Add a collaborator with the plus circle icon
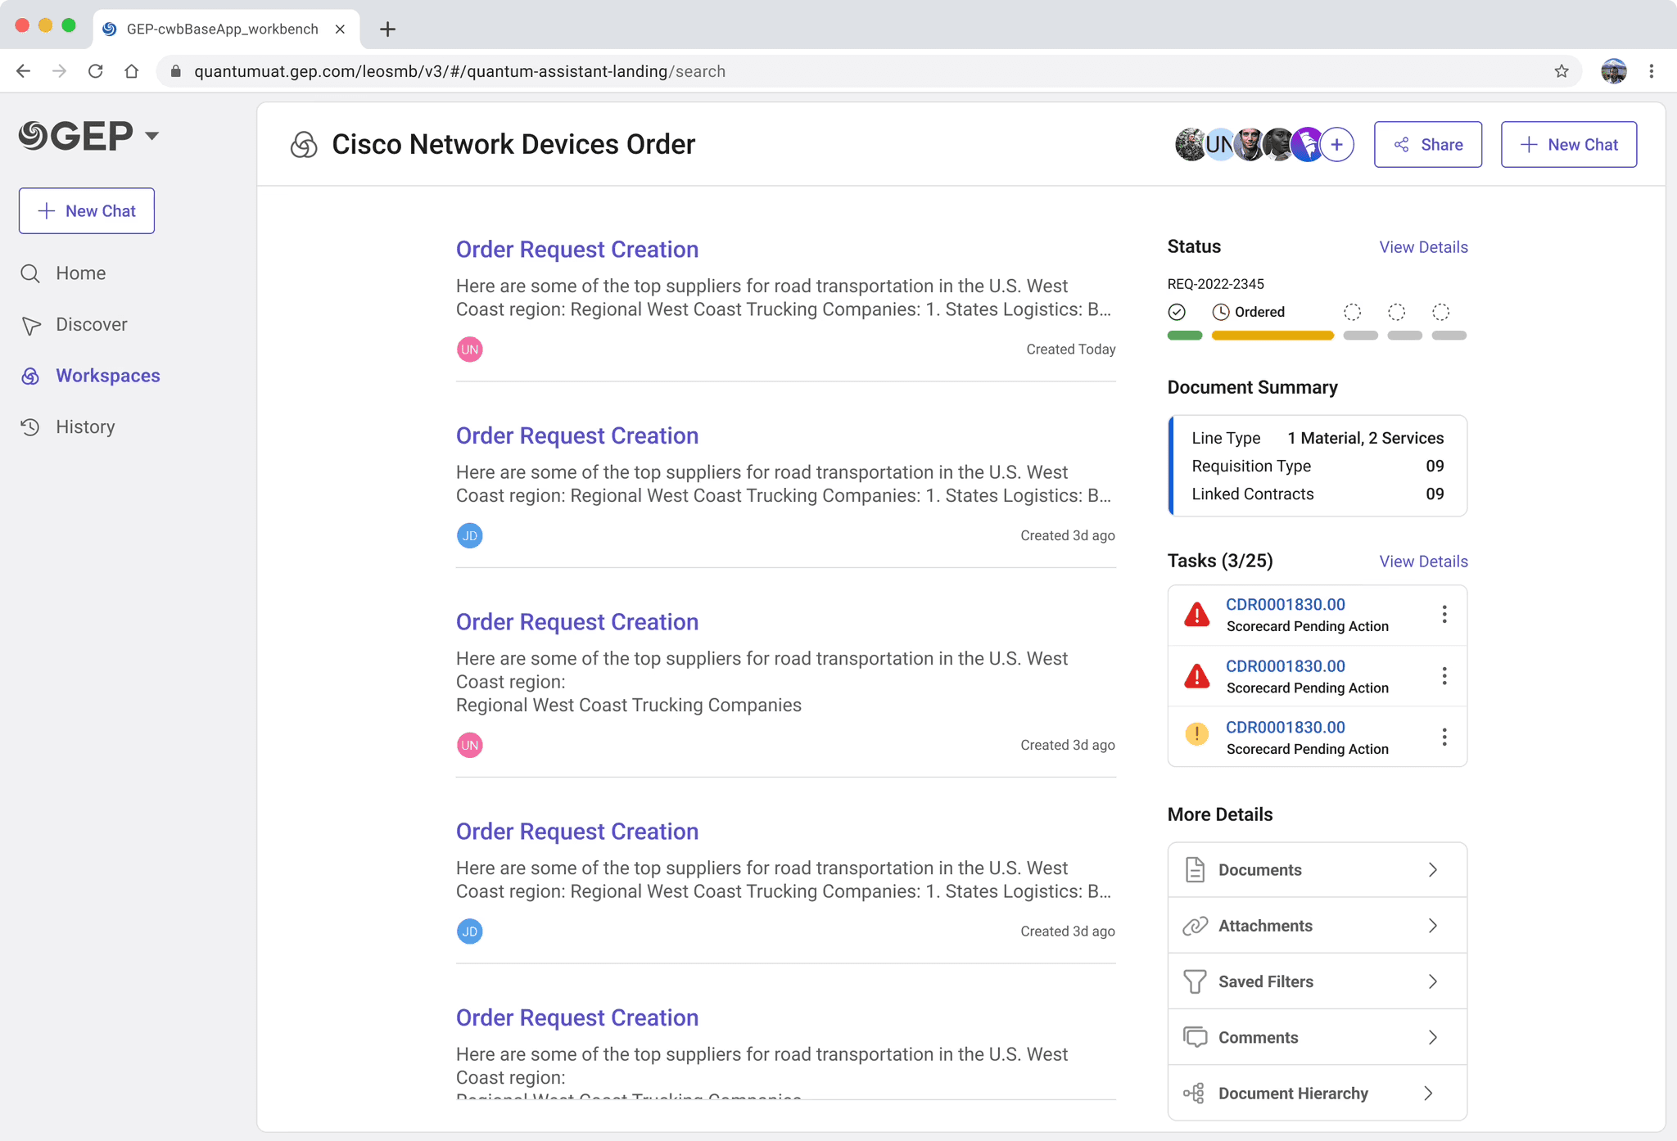The width and height of the screenshot is (1677, 1141). [x=1337, y=145]
